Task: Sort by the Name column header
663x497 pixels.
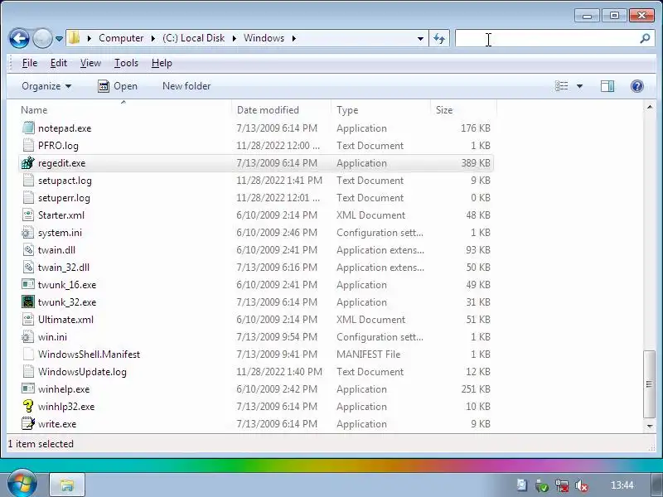Action: pos(125,110)
